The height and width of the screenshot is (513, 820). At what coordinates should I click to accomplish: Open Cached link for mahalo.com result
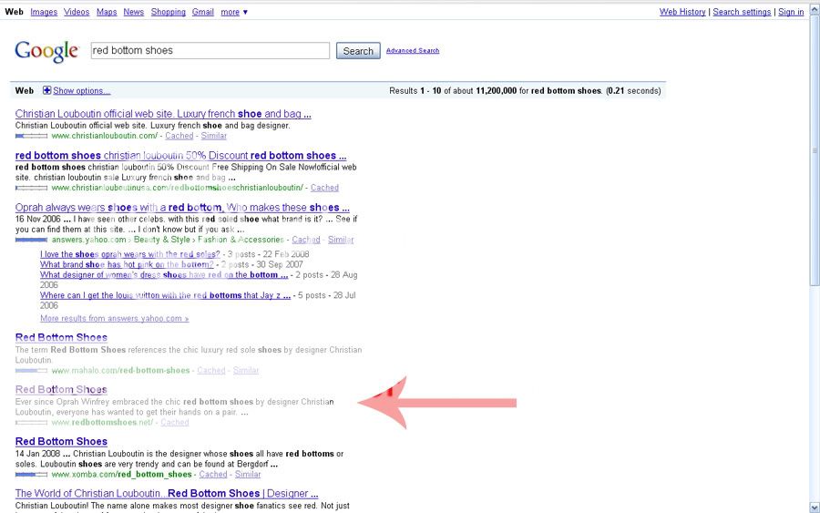coord(211,370)
